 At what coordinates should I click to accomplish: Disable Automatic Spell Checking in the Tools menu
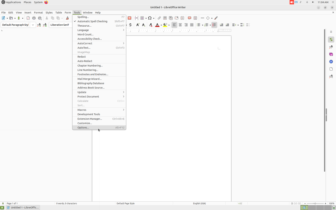(92, 21)
